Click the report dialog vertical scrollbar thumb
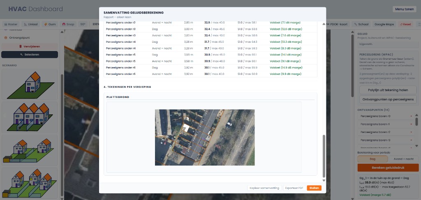Screen dimensions: 421x200 click(x=324, y=156)
